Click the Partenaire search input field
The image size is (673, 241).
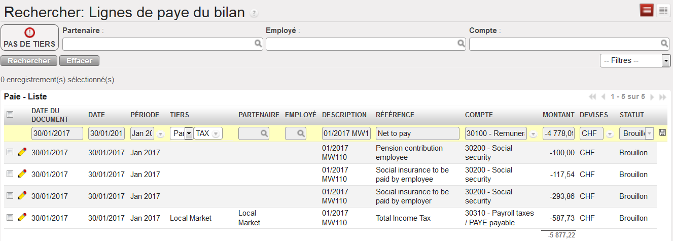[158, 45]
